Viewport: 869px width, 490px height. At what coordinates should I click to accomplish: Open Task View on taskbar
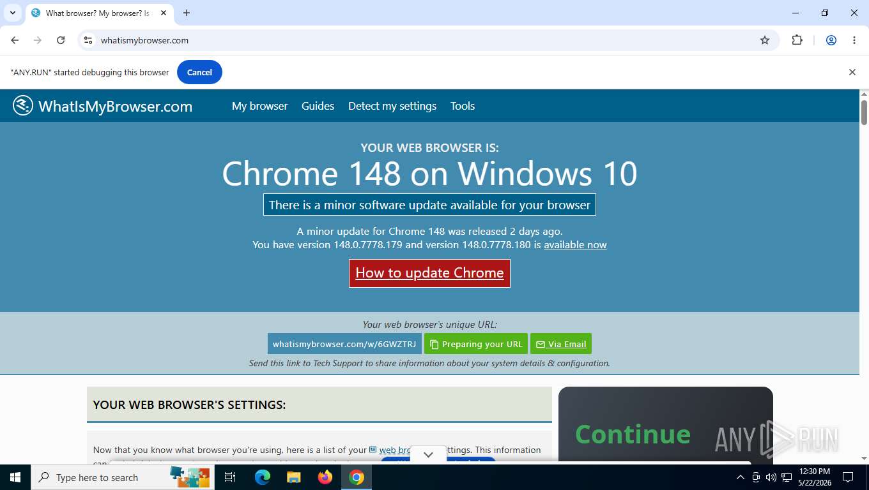230,477
